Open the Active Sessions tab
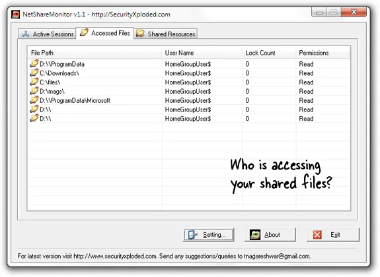 tap(48, 34)
